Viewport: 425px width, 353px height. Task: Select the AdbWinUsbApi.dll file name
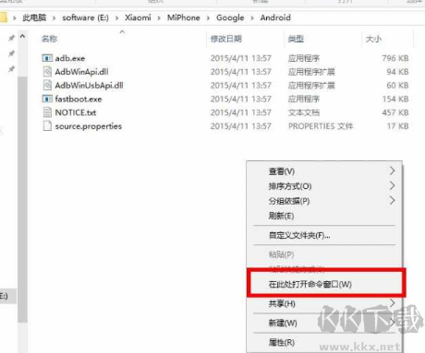[89, 86]
